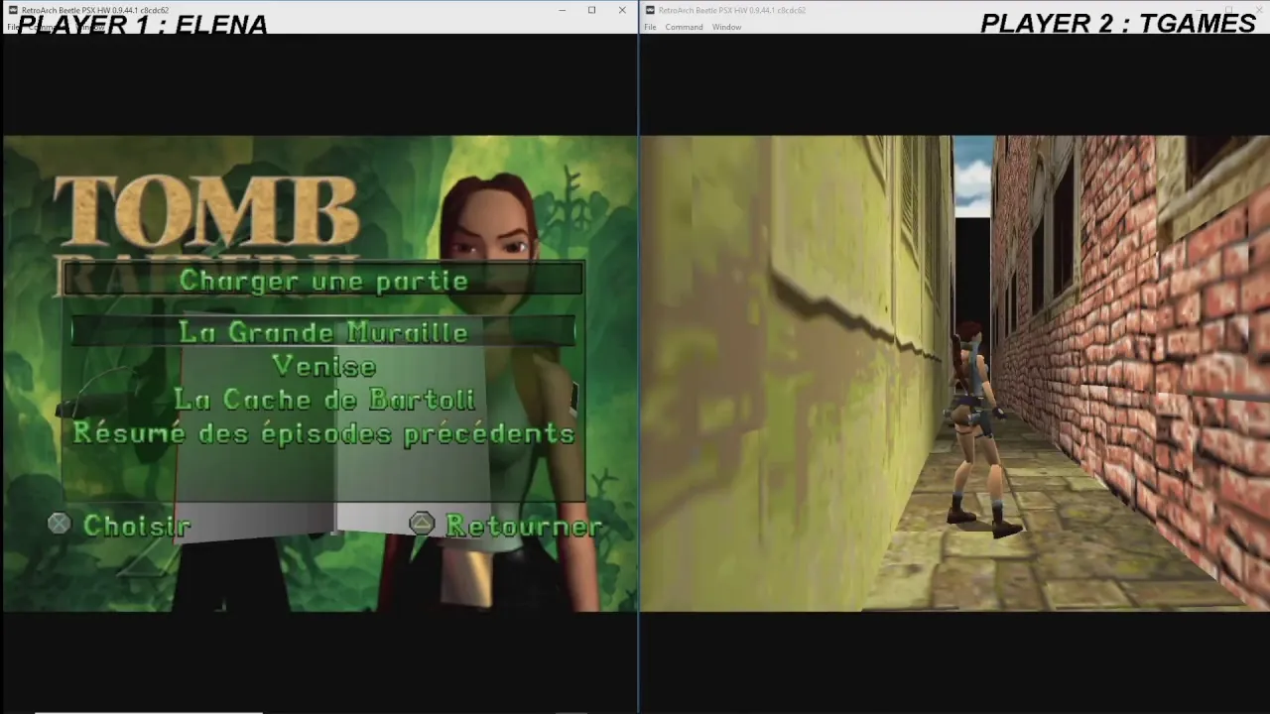Select the "La Grande Muraille" save entry
The height and width of the screenshot is (714, 1270).
[x=323, y=331]
